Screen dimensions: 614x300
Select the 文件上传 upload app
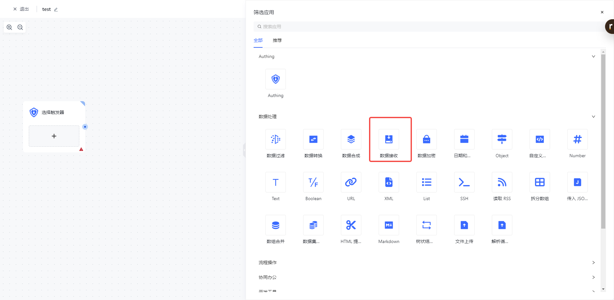click(x=464, y=225)
